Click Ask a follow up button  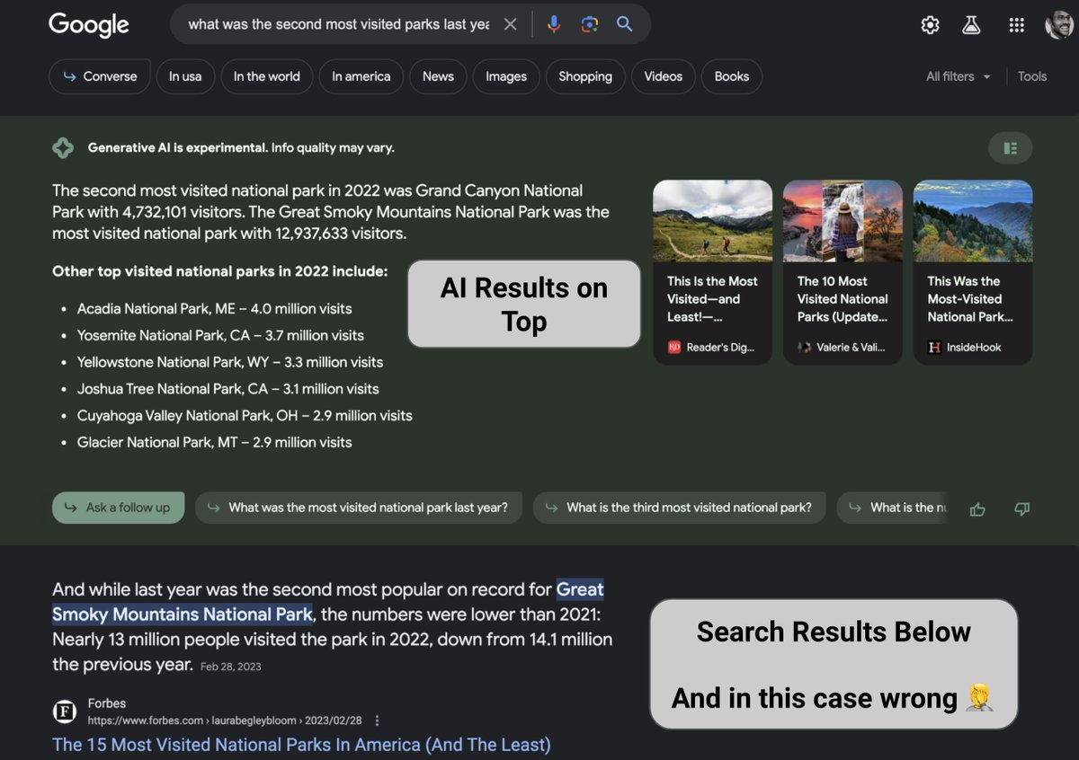[x=118, y=508]
